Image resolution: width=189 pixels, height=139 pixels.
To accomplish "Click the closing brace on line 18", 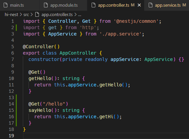I will point(25,129).
